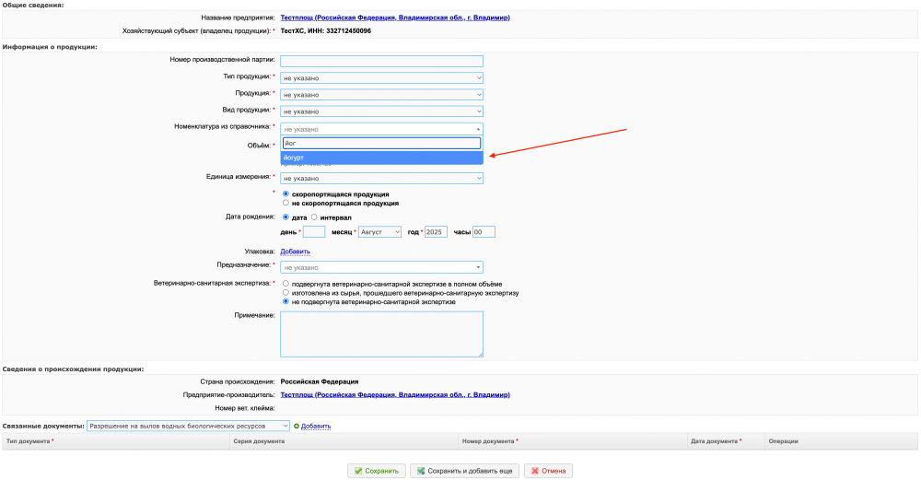Image resolution: width=921 pixels, height=480 pixels.
Task: Choose не скоропортящаяся продукция option
Action: pos(286,203)
